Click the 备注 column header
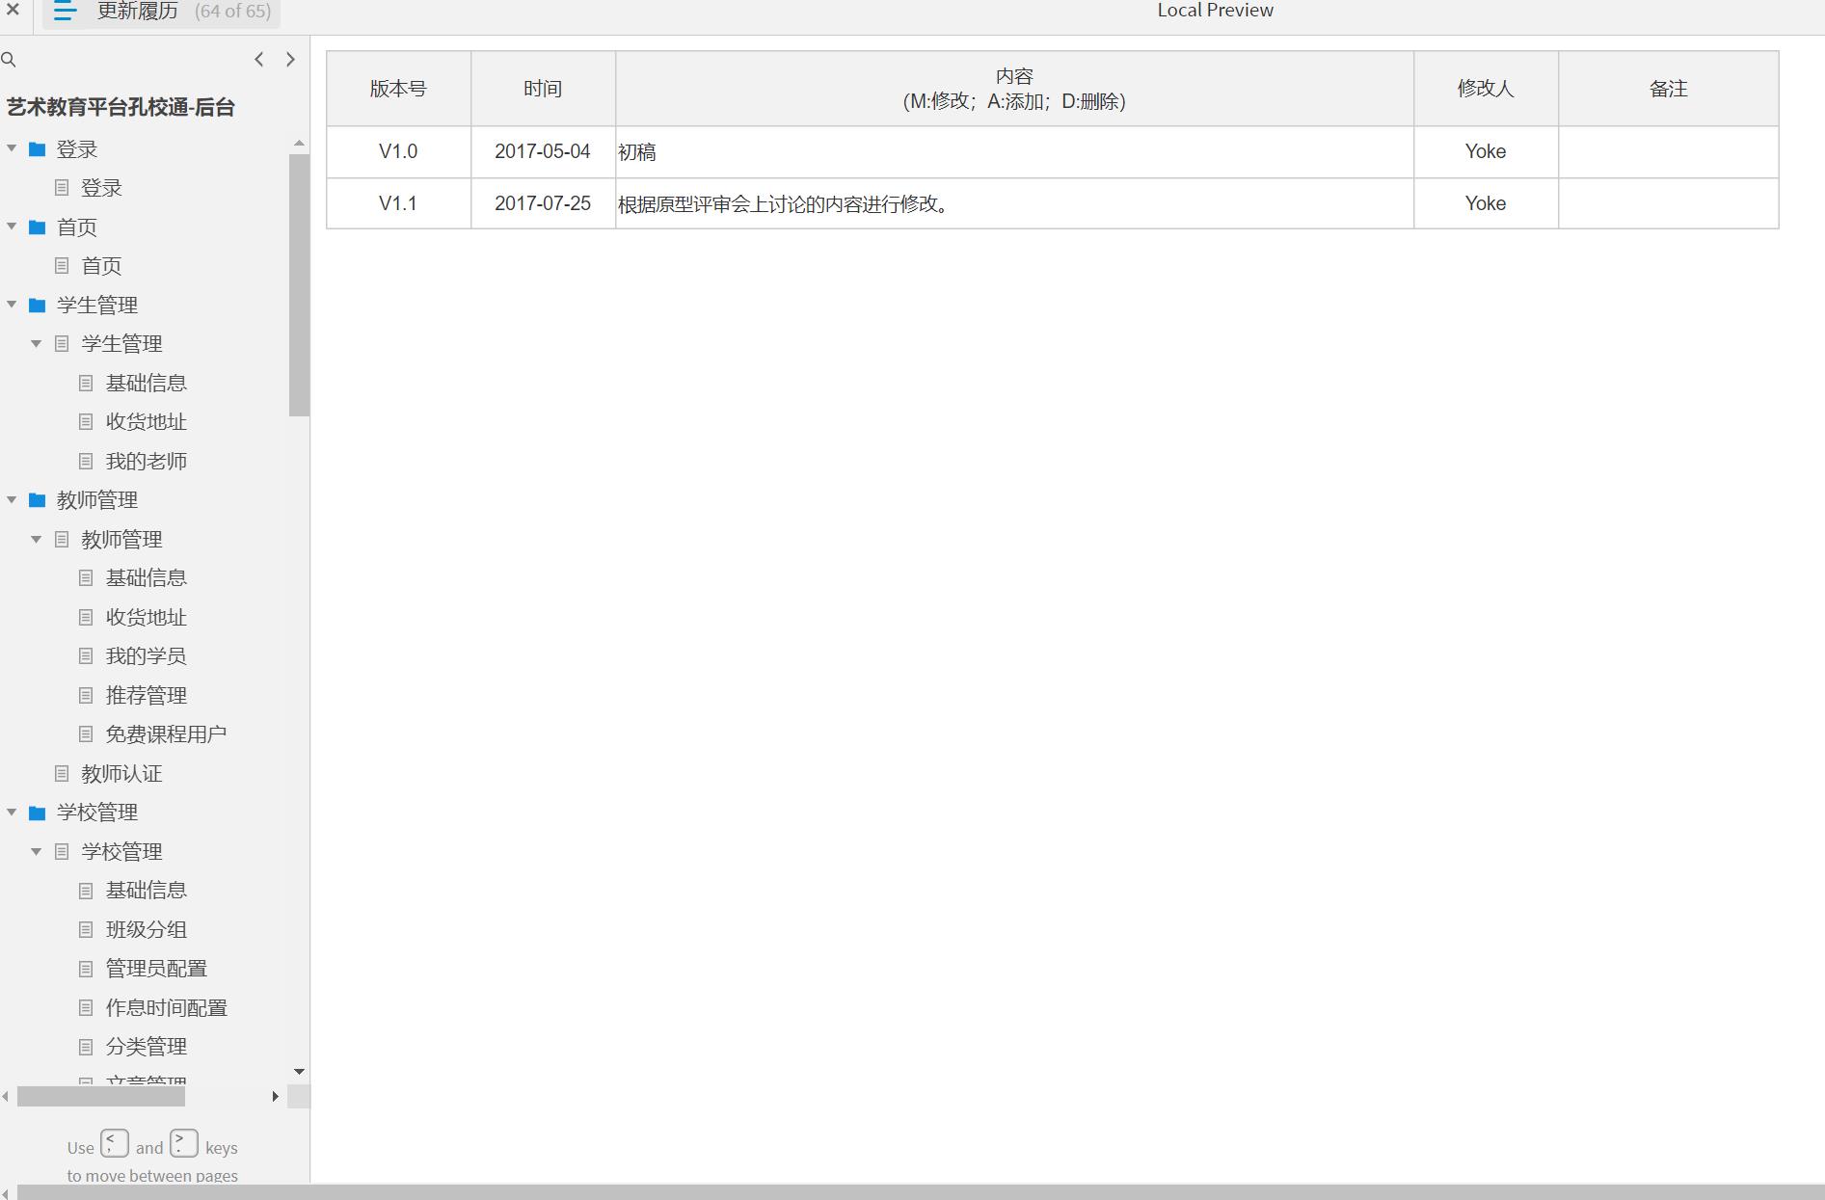This screenshot has height=1200, width=1825. (1669, 89)
